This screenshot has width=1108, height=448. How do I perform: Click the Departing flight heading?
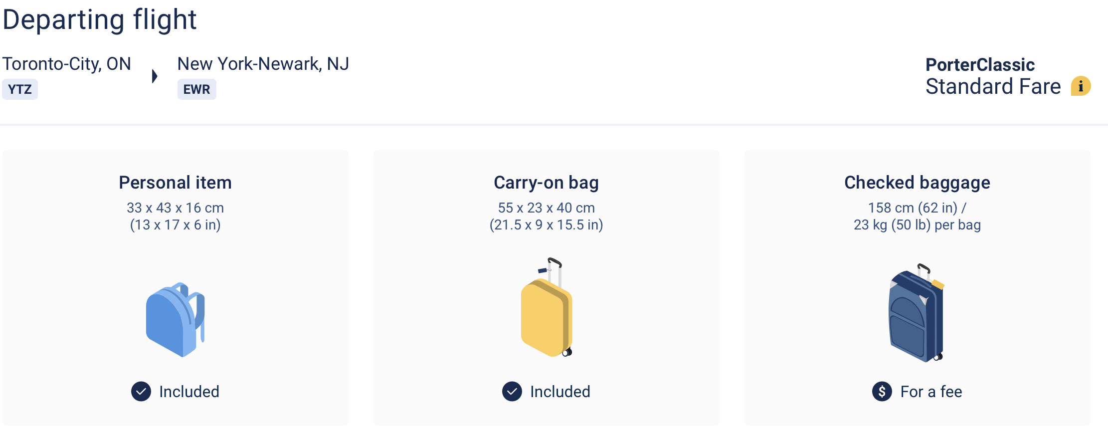(100, 20)
